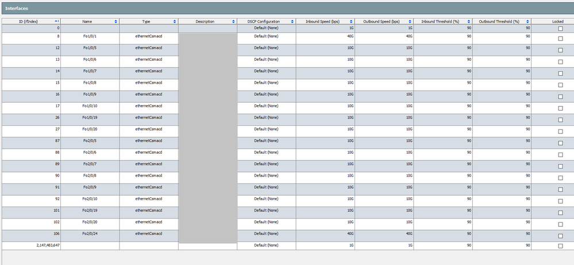The height and width of the screenshot is (265, 574).
Task: Check Locked box for ID 2,147,483,647
Action: (x=560, y=246)
